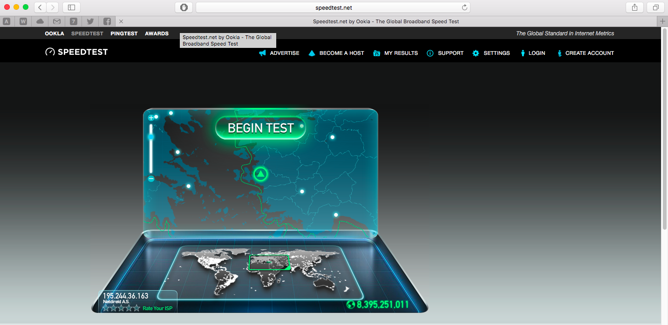Open the pinned Facebook tab
This screenshot has height=325, width=668.
pos(107,21)
